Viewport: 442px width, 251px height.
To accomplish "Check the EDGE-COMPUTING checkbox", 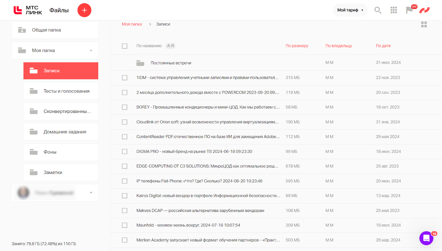I will point(125,166).
